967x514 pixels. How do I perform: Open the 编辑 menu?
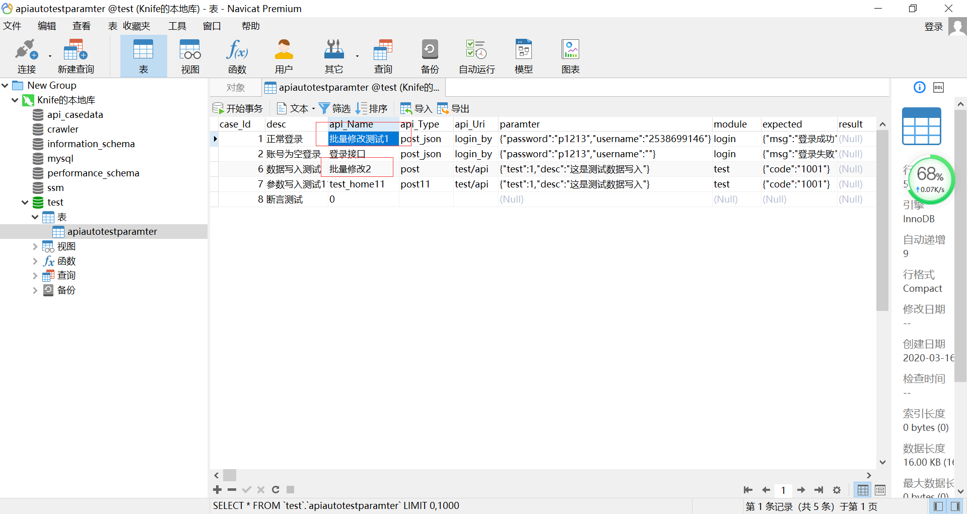(x=47, y=26)
